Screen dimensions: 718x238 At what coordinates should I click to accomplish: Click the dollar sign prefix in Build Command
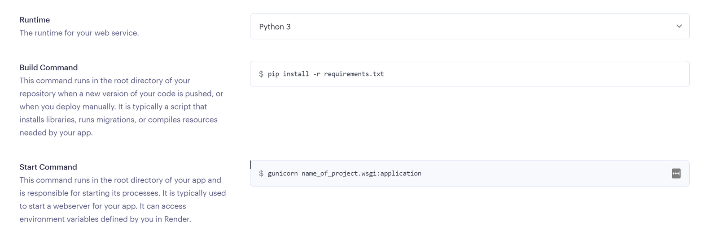coord(261,74)
